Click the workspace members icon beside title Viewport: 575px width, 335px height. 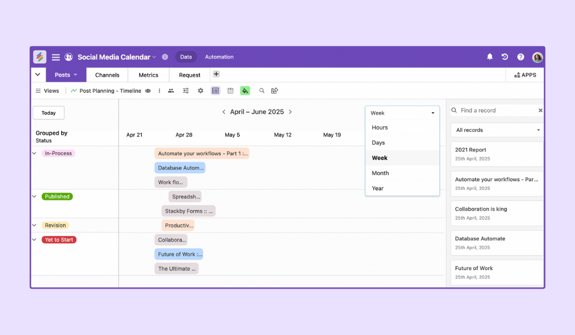click(x=69, y=57)
